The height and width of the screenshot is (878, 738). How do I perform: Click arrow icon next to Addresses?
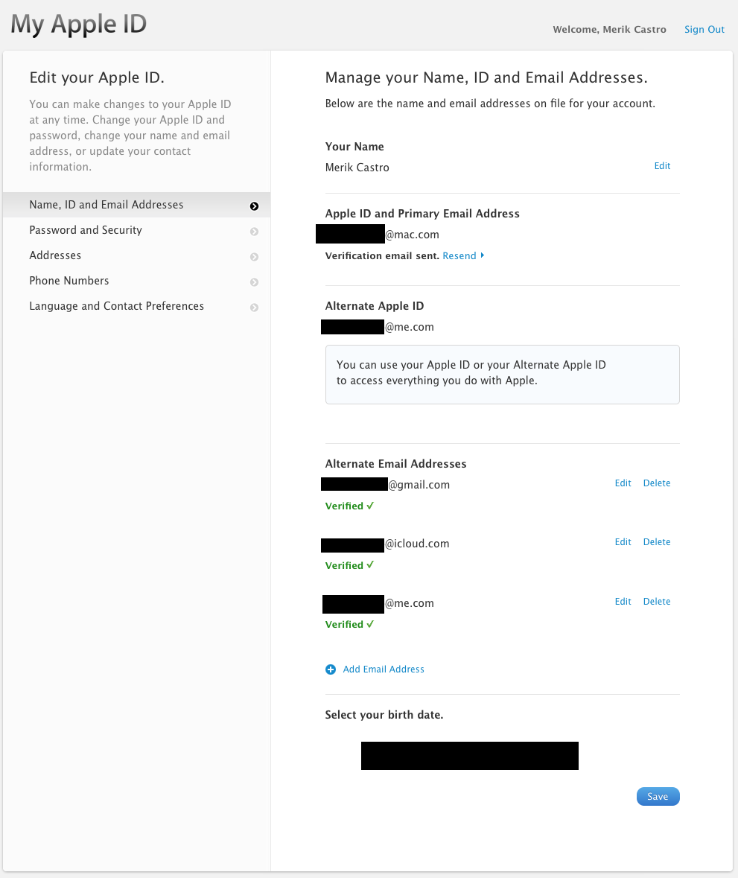pos(254,257)
